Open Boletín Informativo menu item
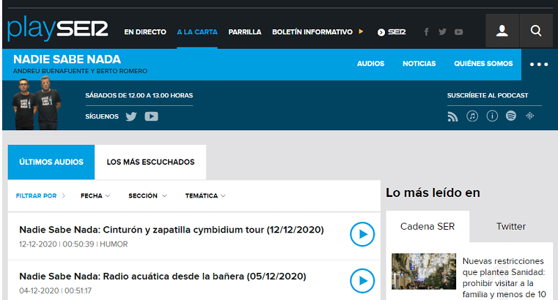This screenshot has width=558, height=300. tap(312, 32)
